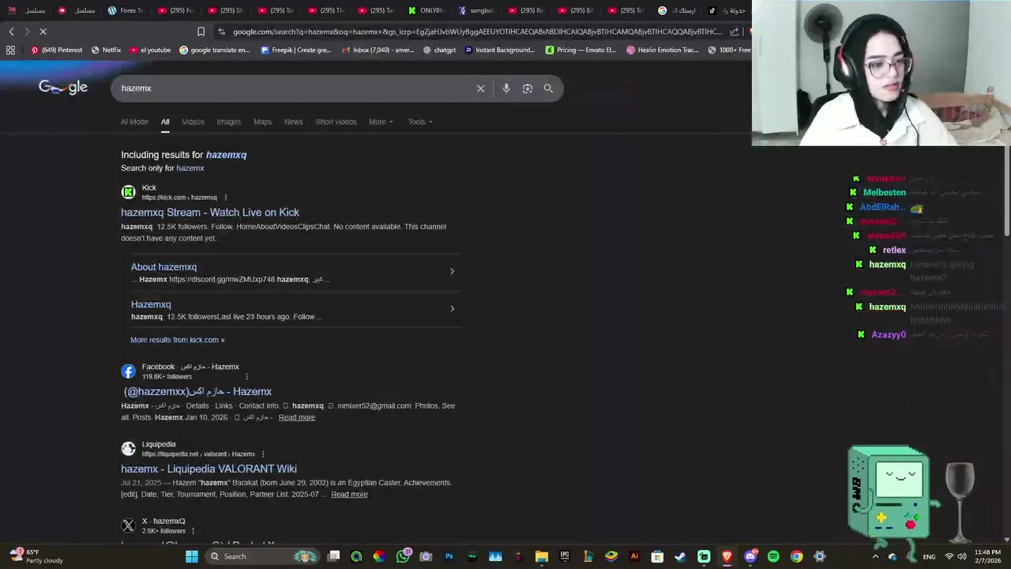Open Spotify from the taskbar
Screen dimensions: 1011x569
coord(773,556)
